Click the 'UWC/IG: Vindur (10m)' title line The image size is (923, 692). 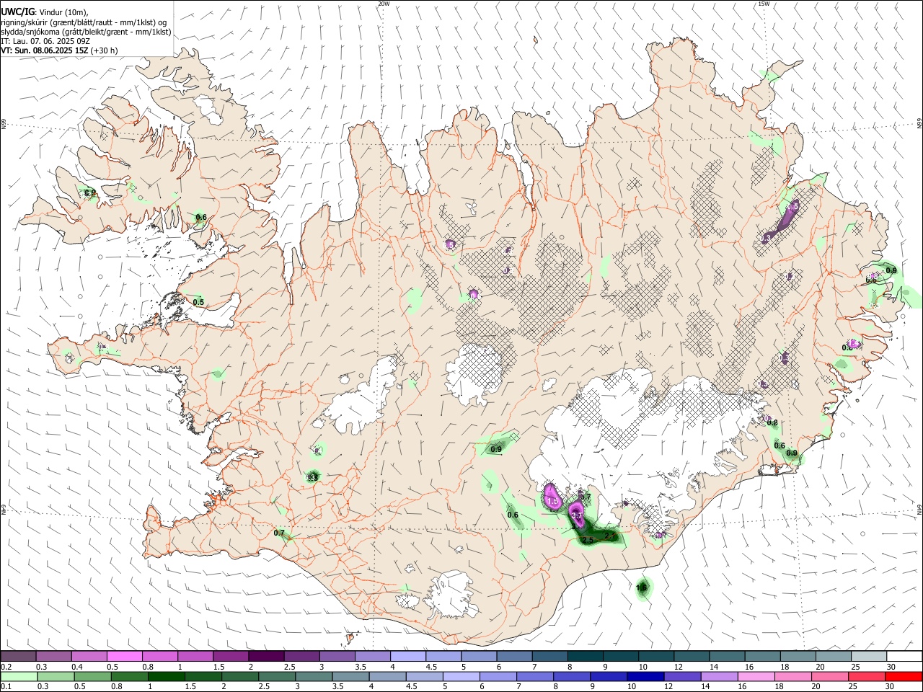click(x=44, y=12)
